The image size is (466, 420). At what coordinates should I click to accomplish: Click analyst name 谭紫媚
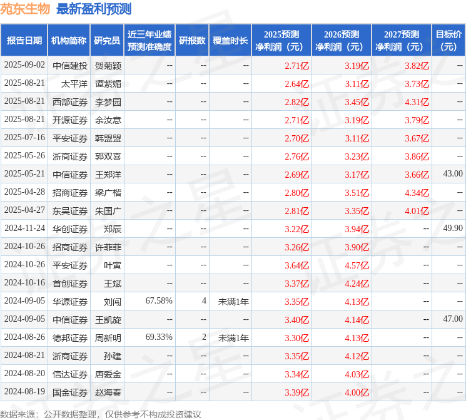coord(108,84)
